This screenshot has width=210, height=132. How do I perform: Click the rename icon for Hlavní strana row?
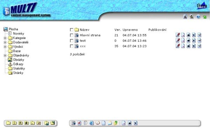point(199,35)
